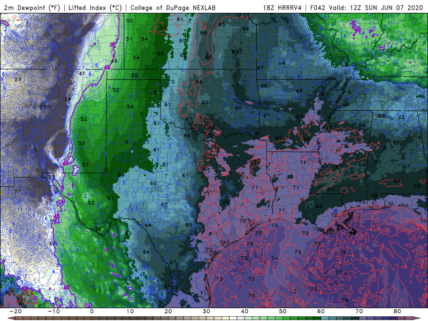Click the 'SUN JUN 07 2020' valid date

[x=394, y=7]
